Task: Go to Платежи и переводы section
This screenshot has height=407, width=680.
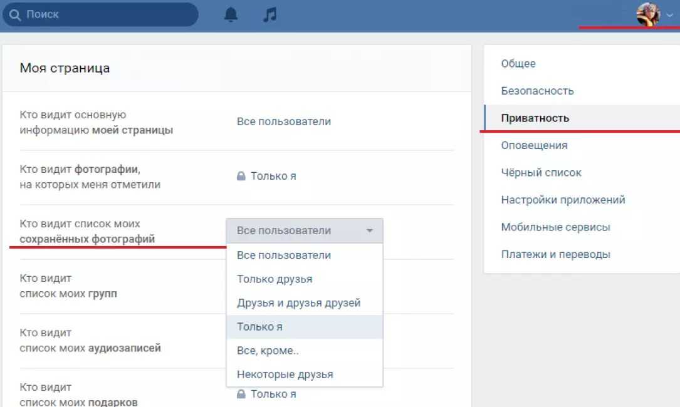Action: 555,254
